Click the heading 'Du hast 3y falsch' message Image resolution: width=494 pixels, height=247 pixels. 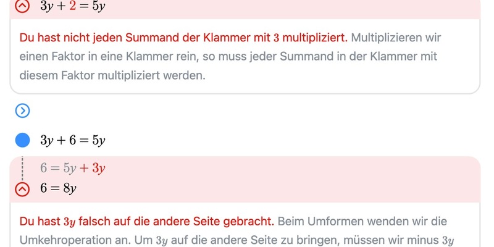click(x=146, y=220)
